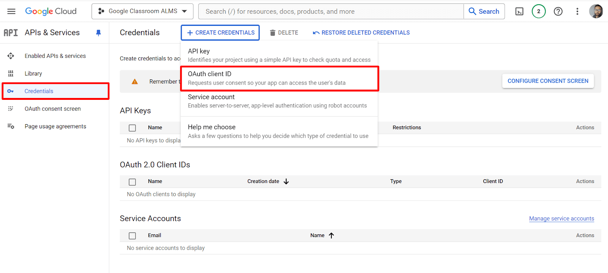Image resolution: width=608 pixels, height=273 pixels.
Task: Click CONFIGURE CONSENT SCREEN button
Action: tap(548, 81)
